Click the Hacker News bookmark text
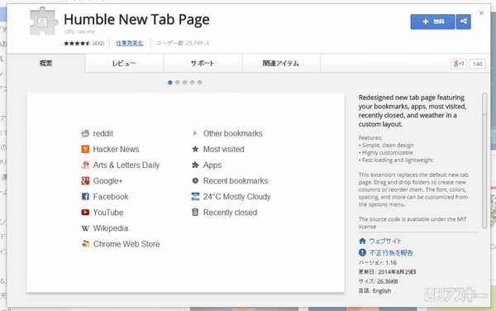 pyautogui.click(x=116, y=150)
